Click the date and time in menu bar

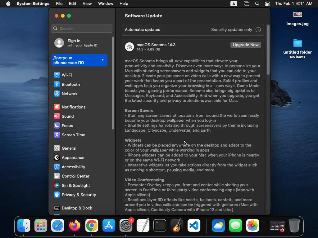(x=294, y=4)
